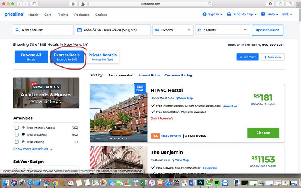This screenshot has width=301, height=188.
Task: Check the Free Parking amenity filter
Action: [x=17, y=142]
